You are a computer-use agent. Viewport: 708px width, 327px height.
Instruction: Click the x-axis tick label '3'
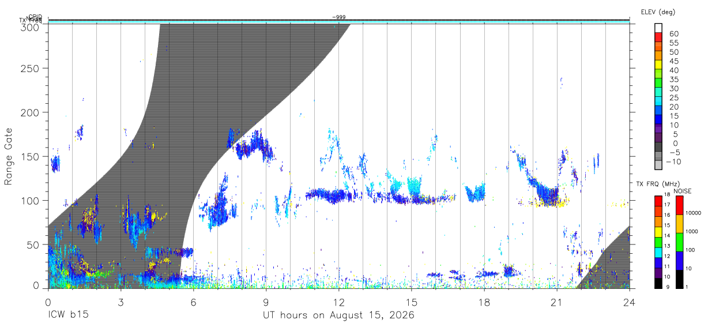pyautogui.click(x=120, y=303)
